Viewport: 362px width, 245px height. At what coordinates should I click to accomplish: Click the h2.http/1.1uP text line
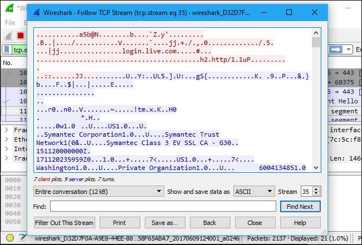(161, 59)
